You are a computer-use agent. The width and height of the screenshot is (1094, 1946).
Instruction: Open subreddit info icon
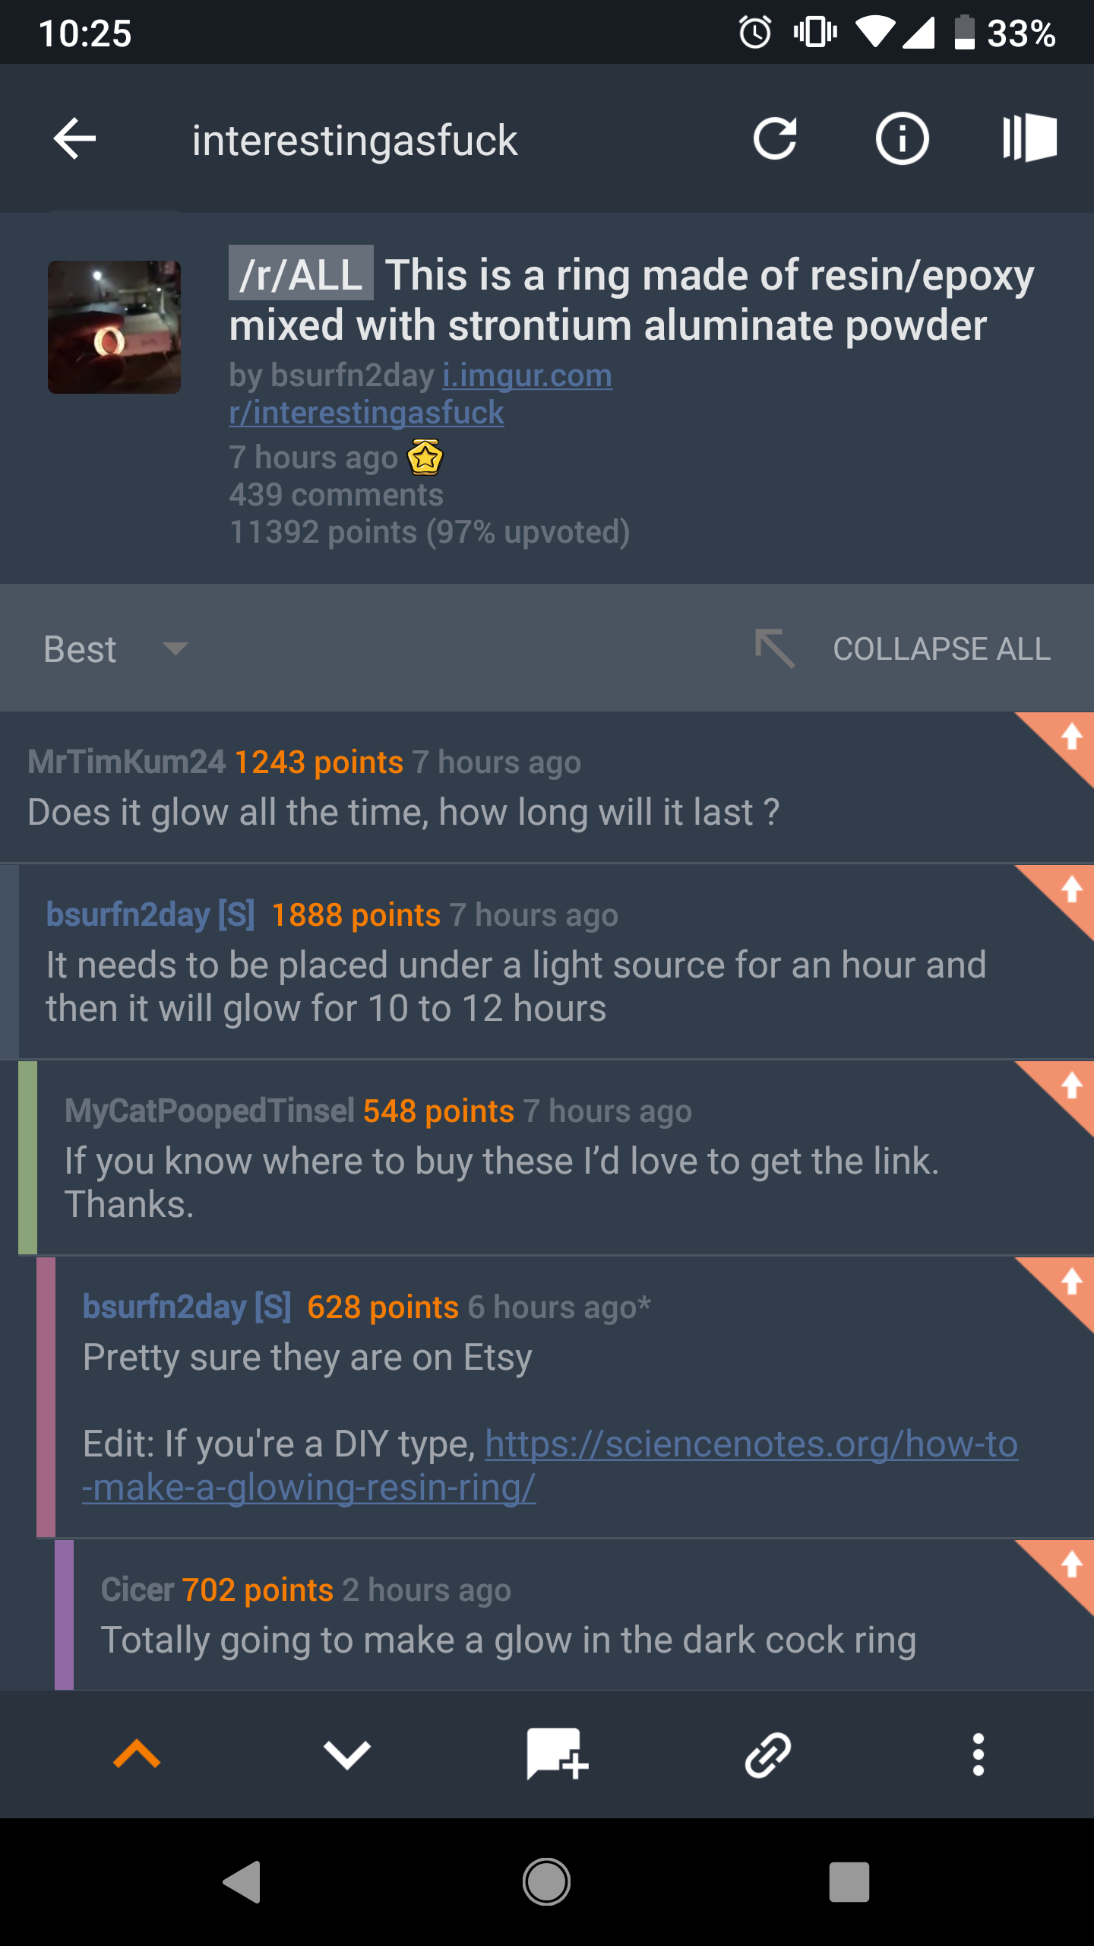tap(902, 139)
